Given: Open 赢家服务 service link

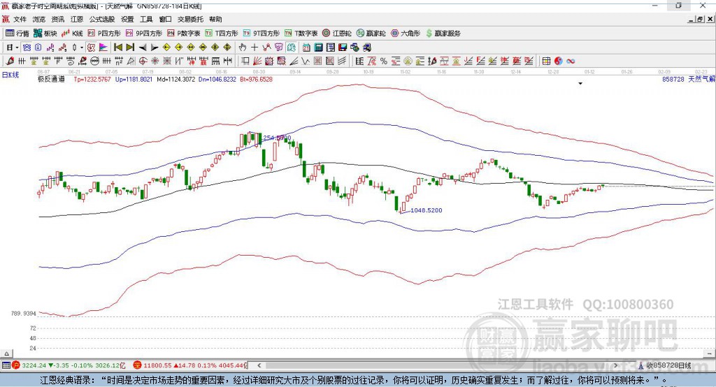Looking at the screenshot, I should click(x=443, y=34).
